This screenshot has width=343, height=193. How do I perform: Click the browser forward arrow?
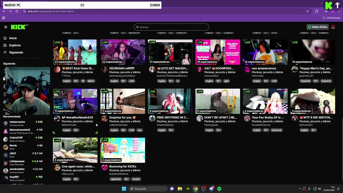click(x=10, y=11)
